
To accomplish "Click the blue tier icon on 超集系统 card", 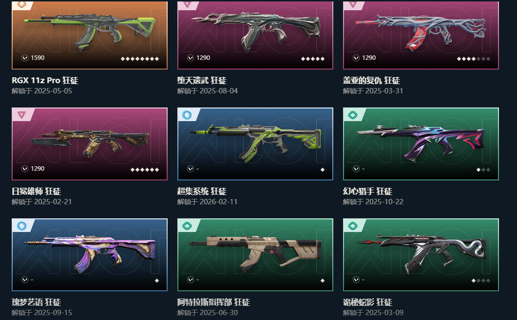I will pyautogui.click(x=187, y=115).
